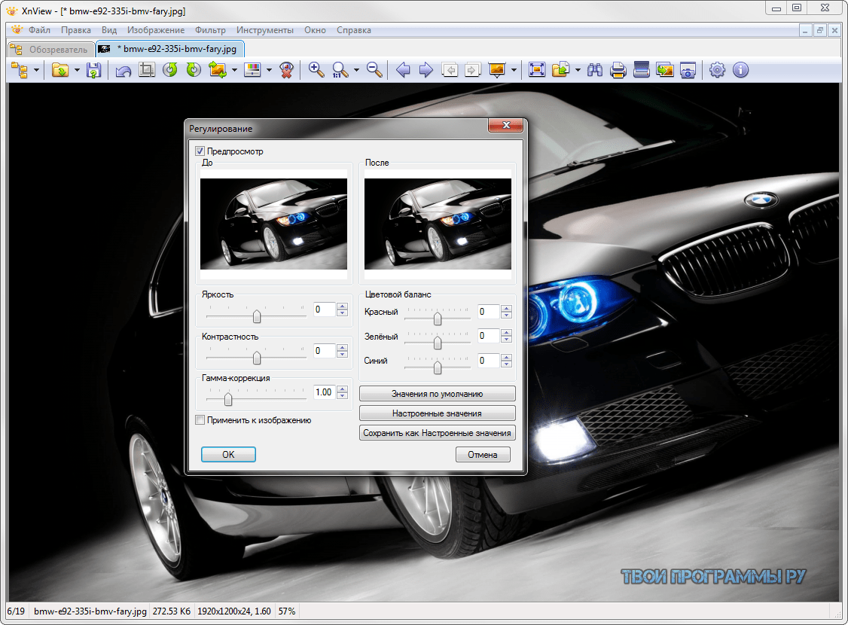Capture screen with the camera icon
The width and height of the screenshot is (848, 625).
[688, 70]
